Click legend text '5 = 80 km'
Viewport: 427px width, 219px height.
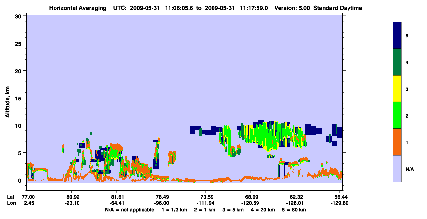click(x=294, y=210)
